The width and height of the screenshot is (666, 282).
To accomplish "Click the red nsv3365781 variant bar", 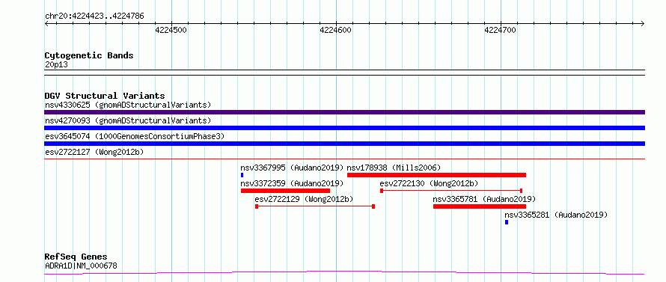I will click(480, 206).
